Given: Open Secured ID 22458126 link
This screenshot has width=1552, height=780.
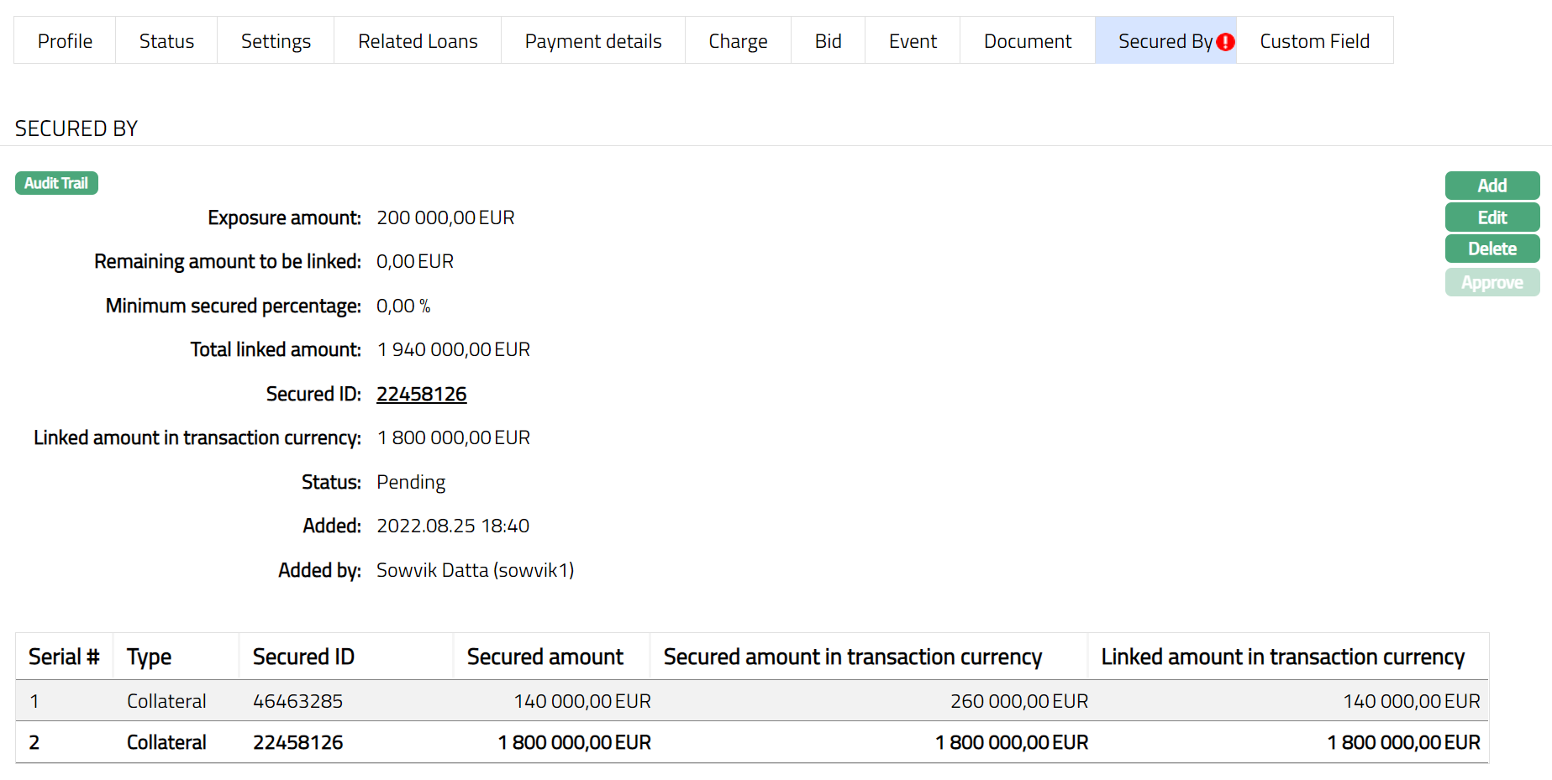Looking at the screenshot, I should coord(421,394).
